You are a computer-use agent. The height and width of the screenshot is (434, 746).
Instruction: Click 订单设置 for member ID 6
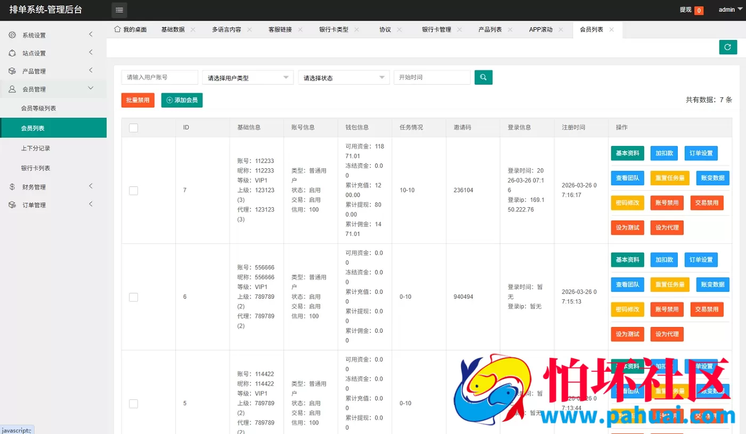[701, 260]
